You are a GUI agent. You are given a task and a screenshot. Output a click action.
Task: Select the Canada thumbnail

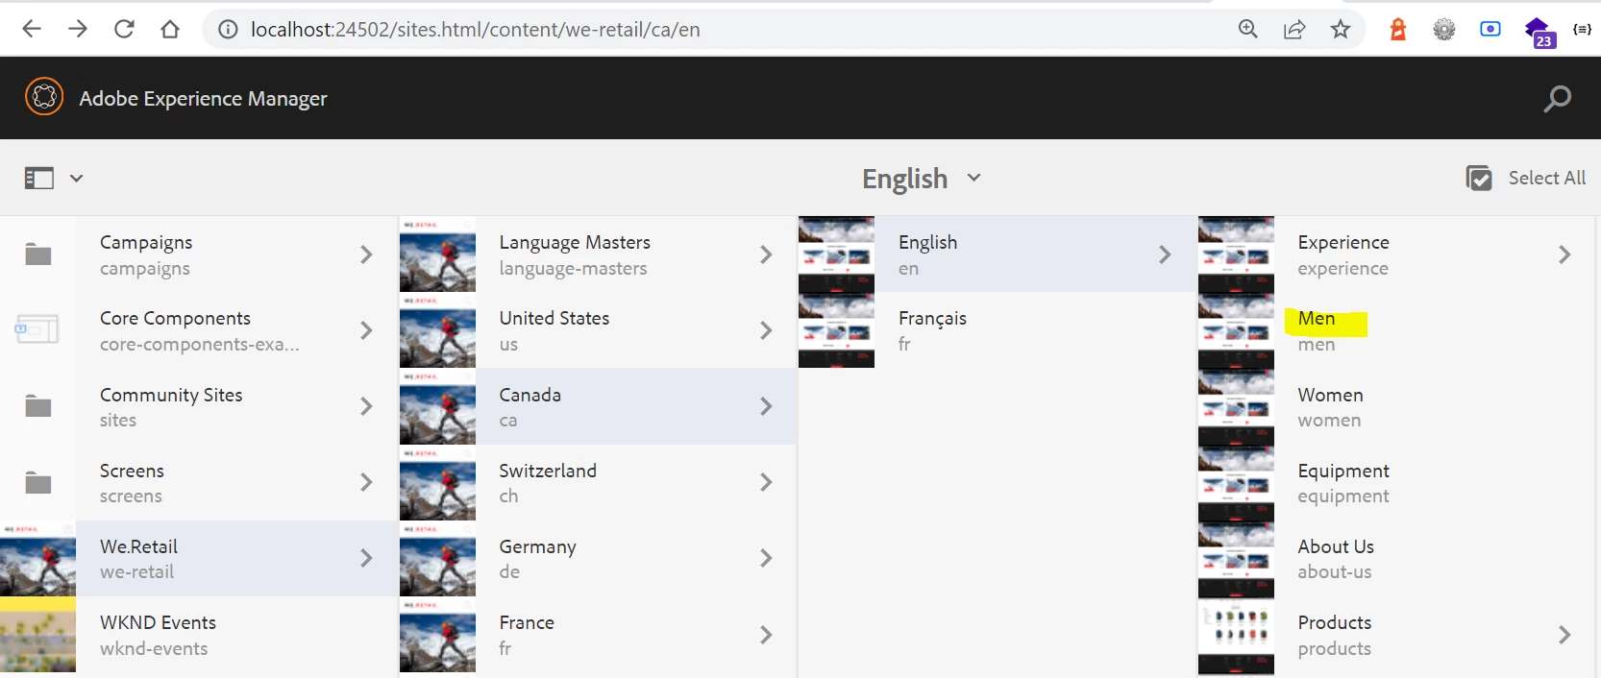point(437,406)
